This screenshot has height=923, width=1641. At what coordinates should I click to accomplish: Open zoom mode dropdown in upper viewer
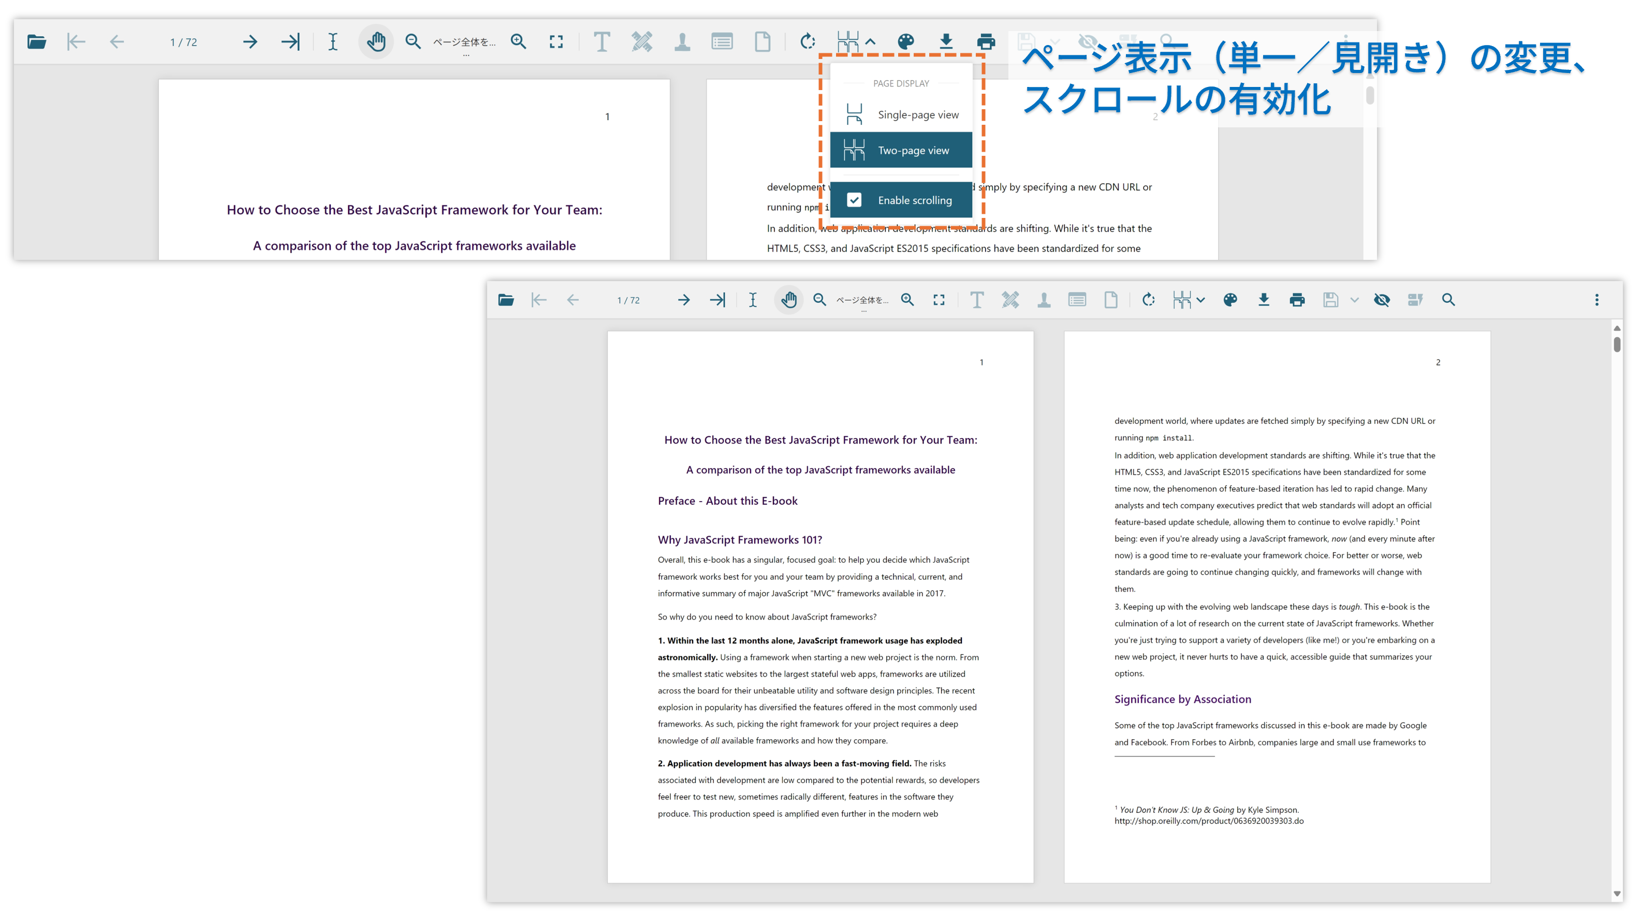(x=464, y=42)
